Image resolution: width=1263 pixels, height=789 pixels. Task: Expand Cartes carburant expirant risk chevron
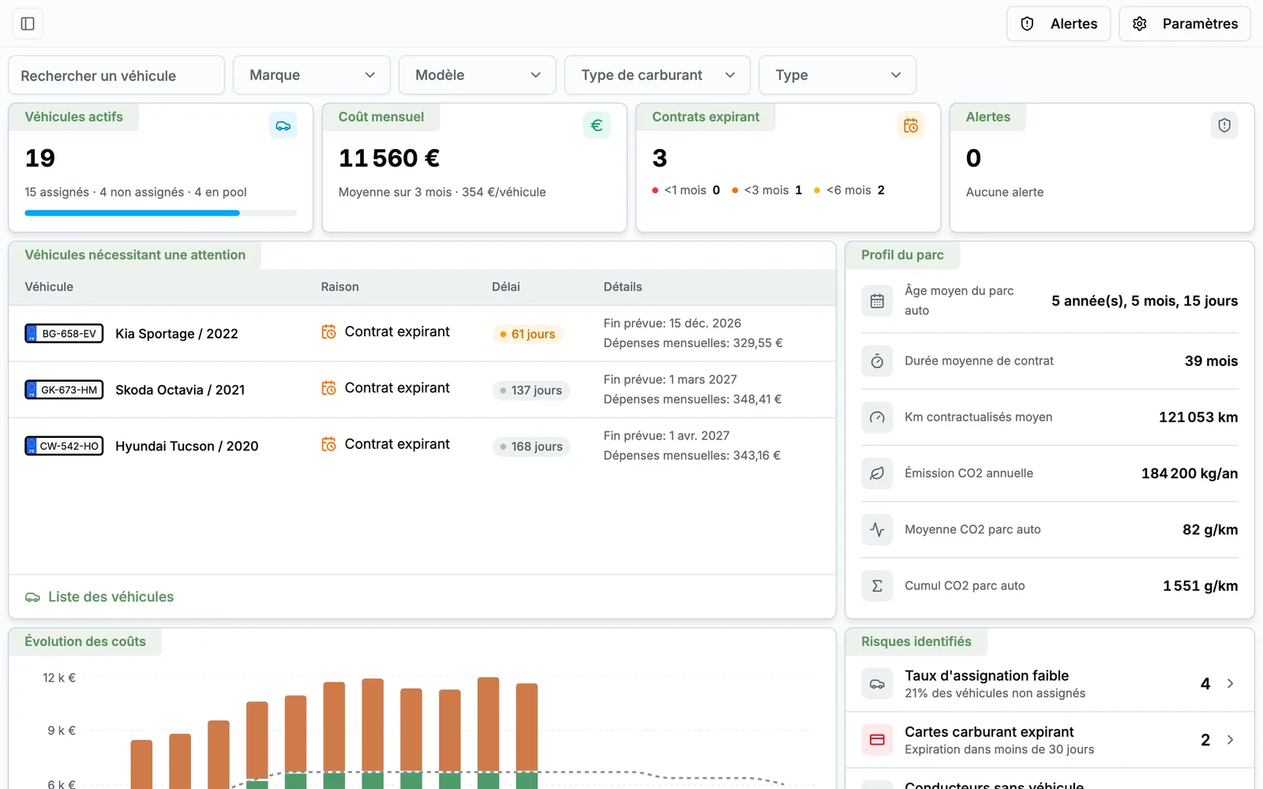[x=1230, y=740]
